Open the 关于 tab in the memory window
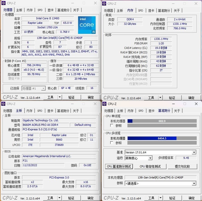202x201 pixels. click(176, 11)
